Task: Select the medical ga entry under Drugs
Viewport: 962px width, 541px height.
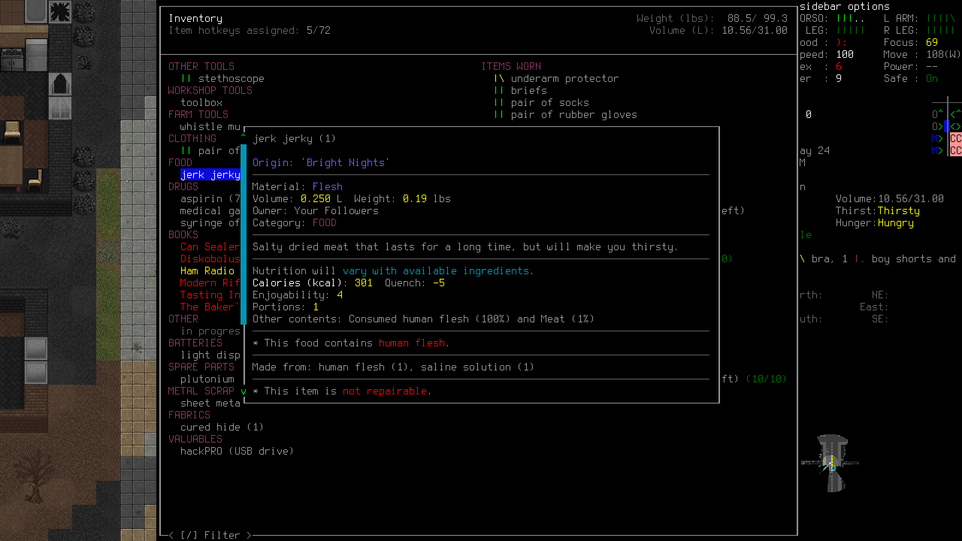Action: click(210, 211)
